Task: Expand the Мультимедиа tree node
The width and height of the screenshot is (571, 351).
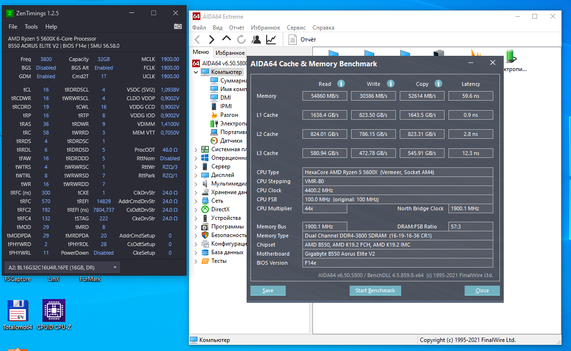Action: tap(196, 184)
